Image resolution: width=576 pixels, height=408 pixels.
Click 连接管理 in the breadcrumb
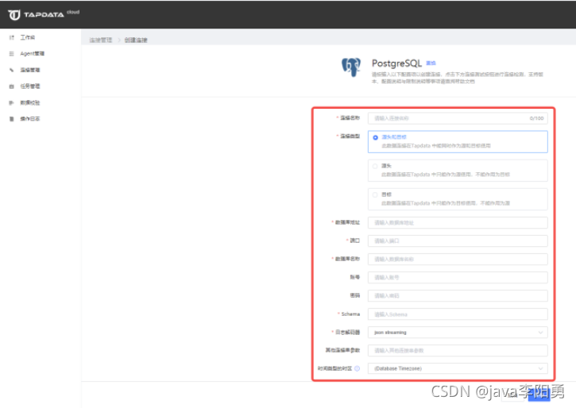101,40
